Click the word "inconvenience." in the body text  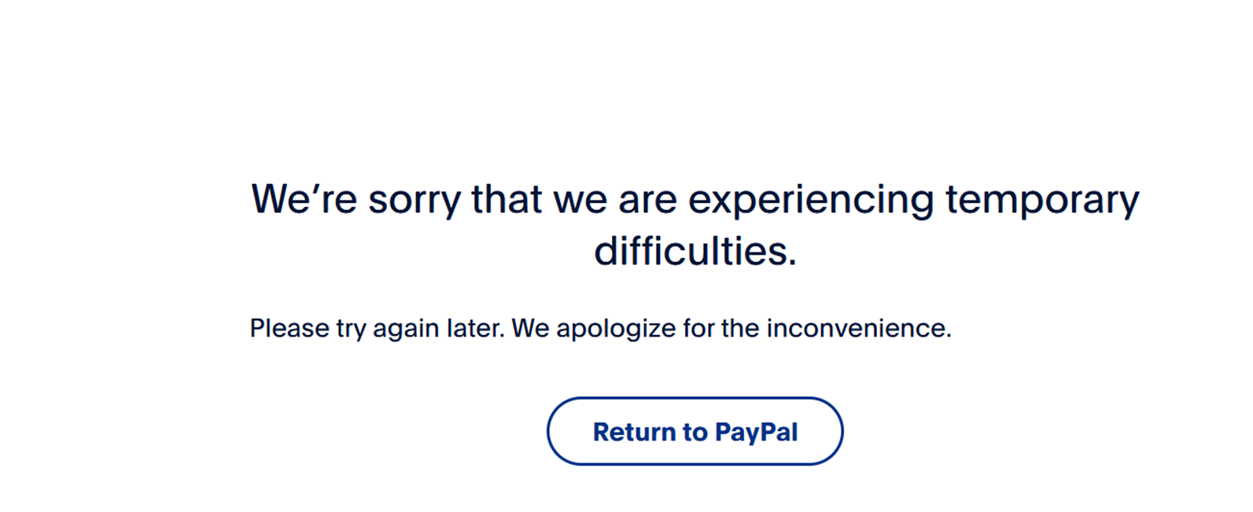coord(859,328)
